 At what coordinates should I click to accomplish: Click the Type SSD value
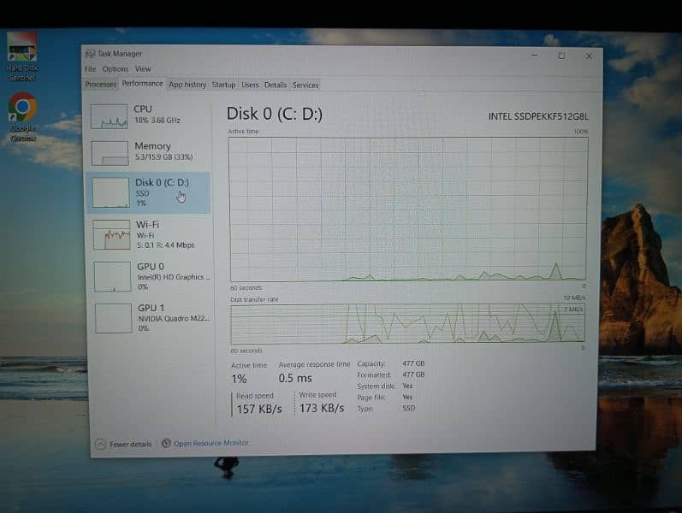pyautogui.click(x=409, y=408)
